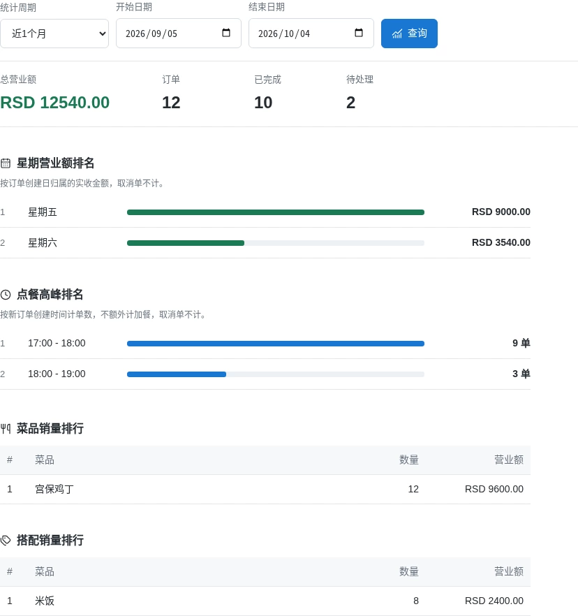The height and width of the screenshot is (616, 578).
Task: Click the fork and knife icon beside 菜品销量排行
Action: 6,429
